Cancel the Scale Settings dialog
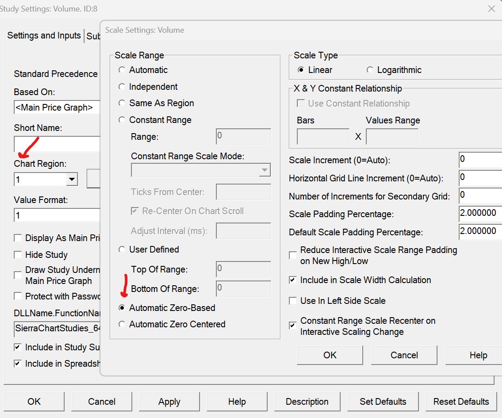This screenshot has width=502, height=418. (404, 355)
